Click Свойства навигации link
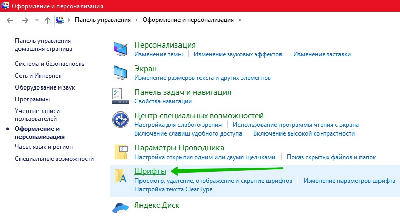Image resolution: width=400 pixels, height=223 pixels. tap(163, 101)
